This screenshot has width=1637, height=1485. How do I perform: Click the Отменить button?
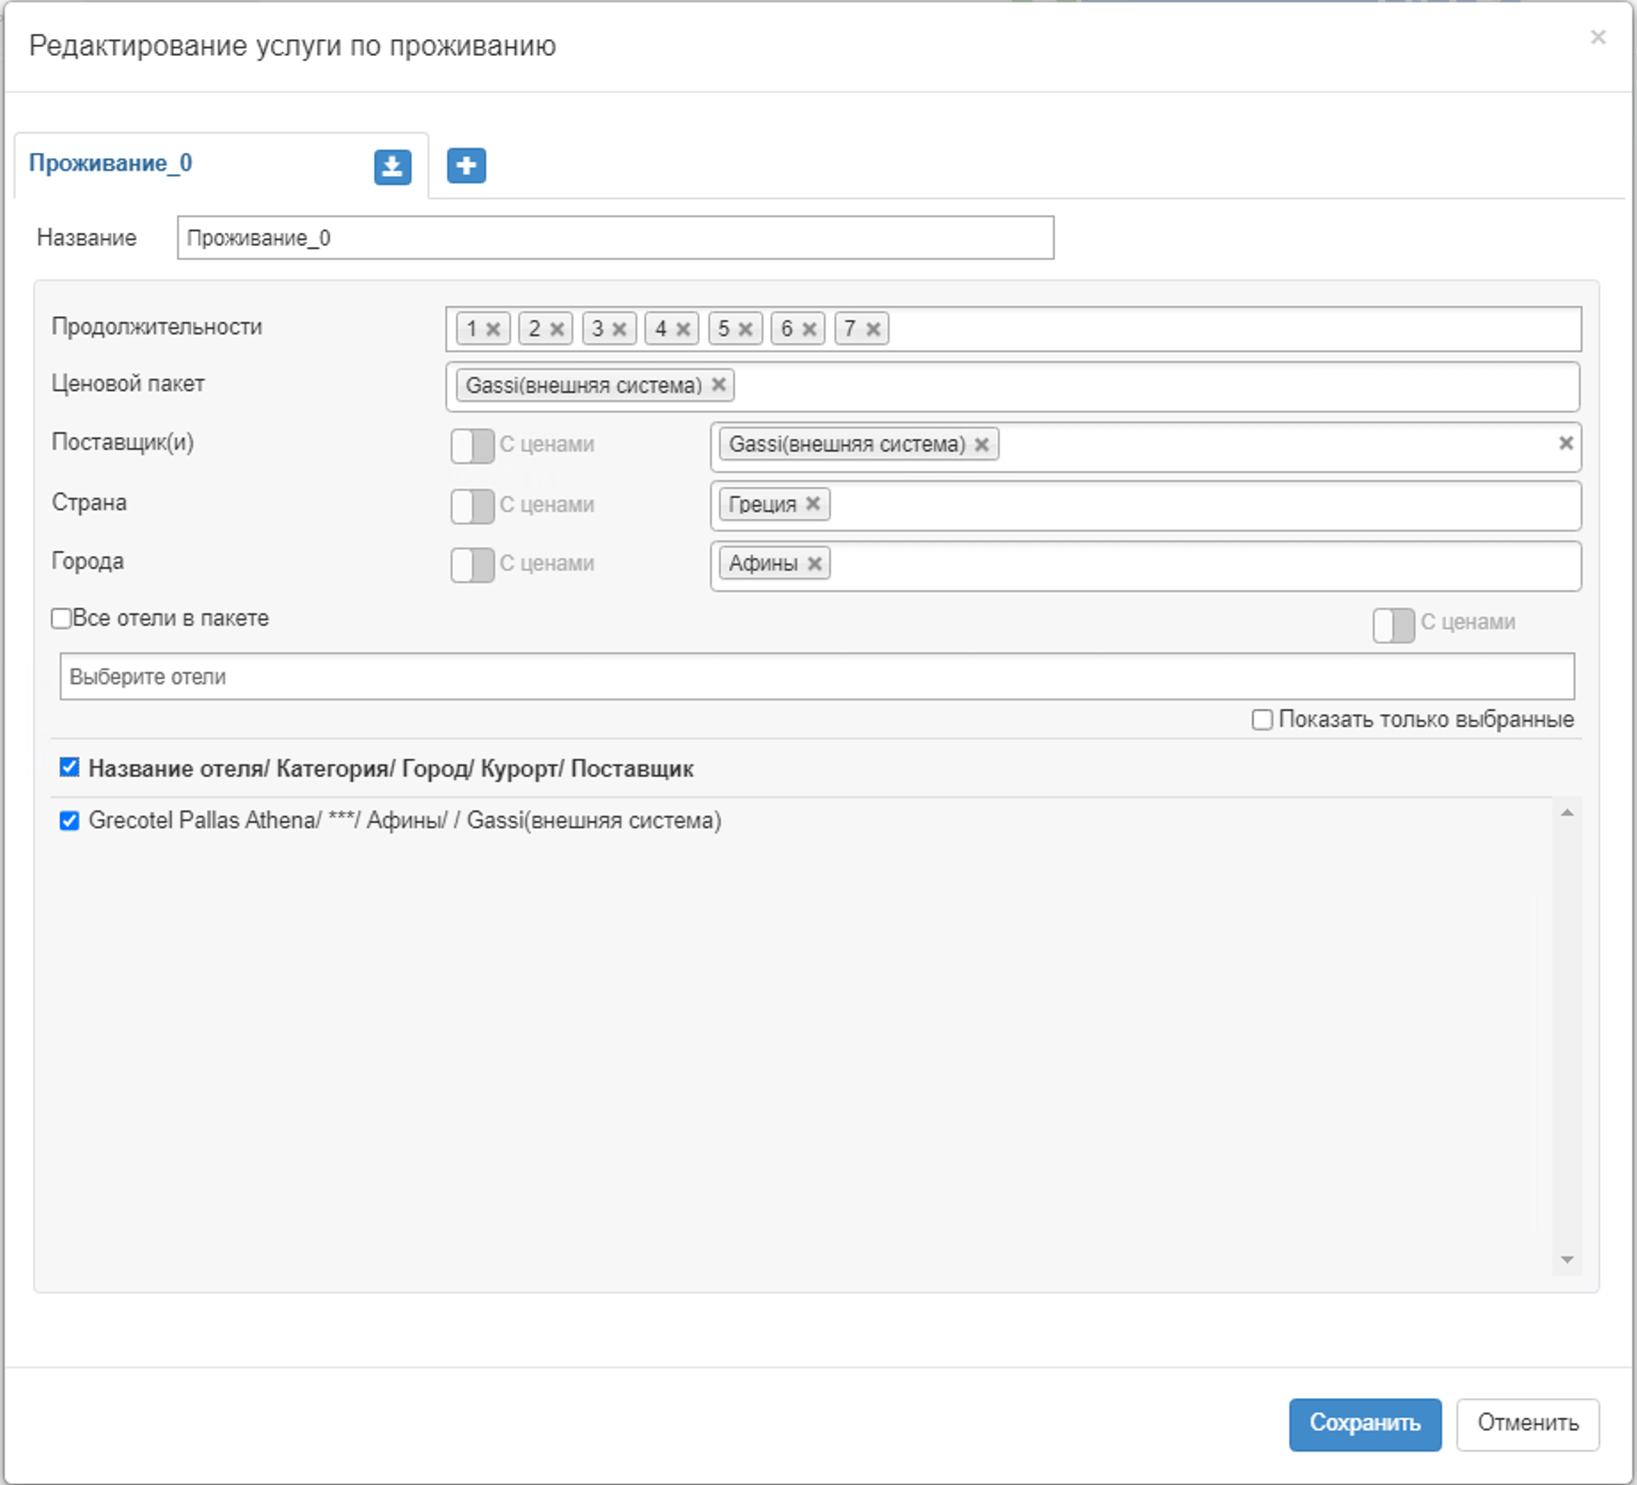tap(1527, 1423)
